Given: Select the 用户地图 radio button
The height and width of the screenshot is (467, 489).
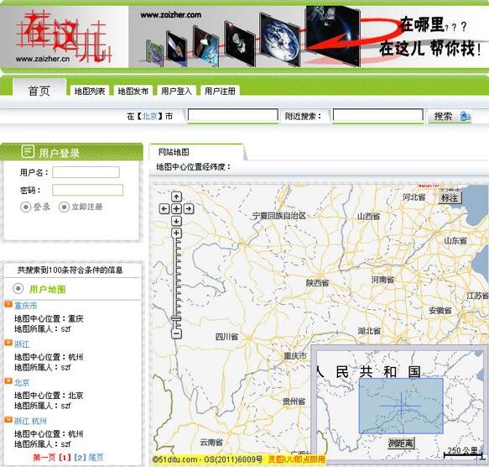Looking at the screenshot, I should (18, 288).
